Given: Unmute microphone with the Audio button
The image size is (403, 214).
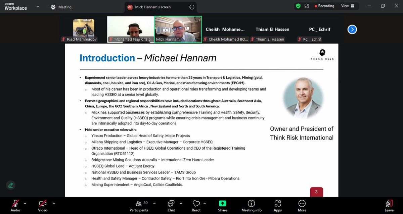Looking at the screenshot, I should pos(15,205).
